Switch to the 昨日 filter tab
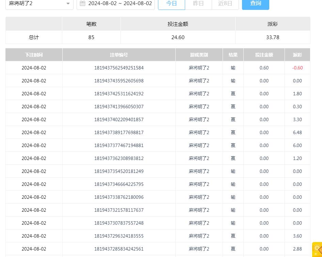The width and height of the screenshot is (322, 257). pyautogui.click(x=198, y=3)
